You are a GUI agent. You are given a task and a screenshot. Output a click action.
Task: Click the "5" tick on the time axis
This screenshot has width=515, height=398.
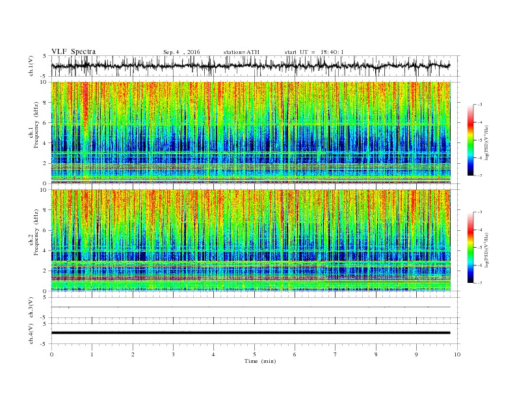point(254,354)
